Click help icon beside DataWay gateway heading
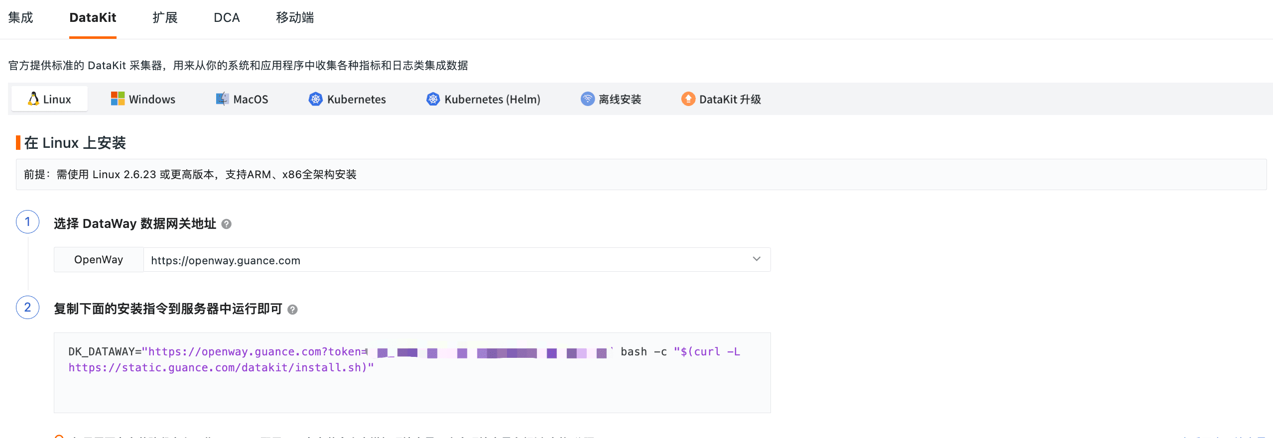The width and height of the screenshot is (1273, 438). [226, 224]
